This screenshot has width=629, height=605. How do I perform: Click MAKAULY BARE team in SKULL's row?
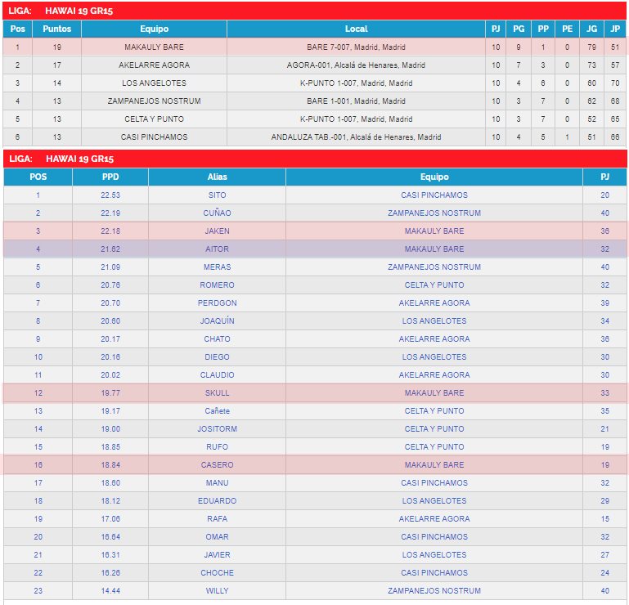coord(434,393)
